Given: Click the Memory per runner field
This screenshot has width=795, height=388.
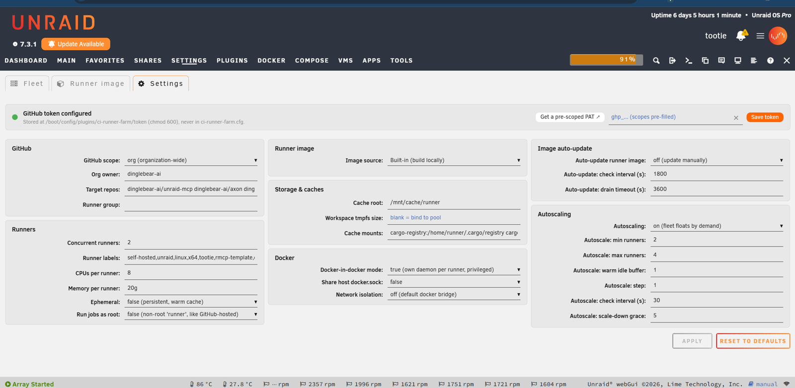Looking at the screenshot, I should coord(191,288).
